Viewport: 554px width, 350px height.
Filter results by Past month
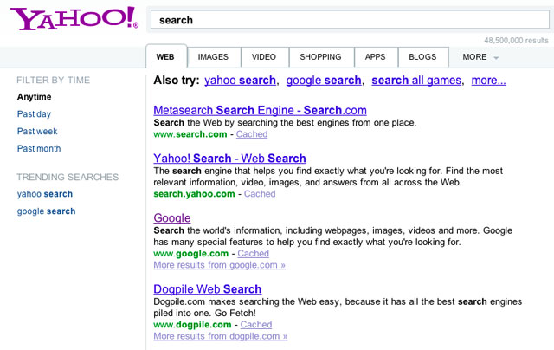(x=39, y=148)
